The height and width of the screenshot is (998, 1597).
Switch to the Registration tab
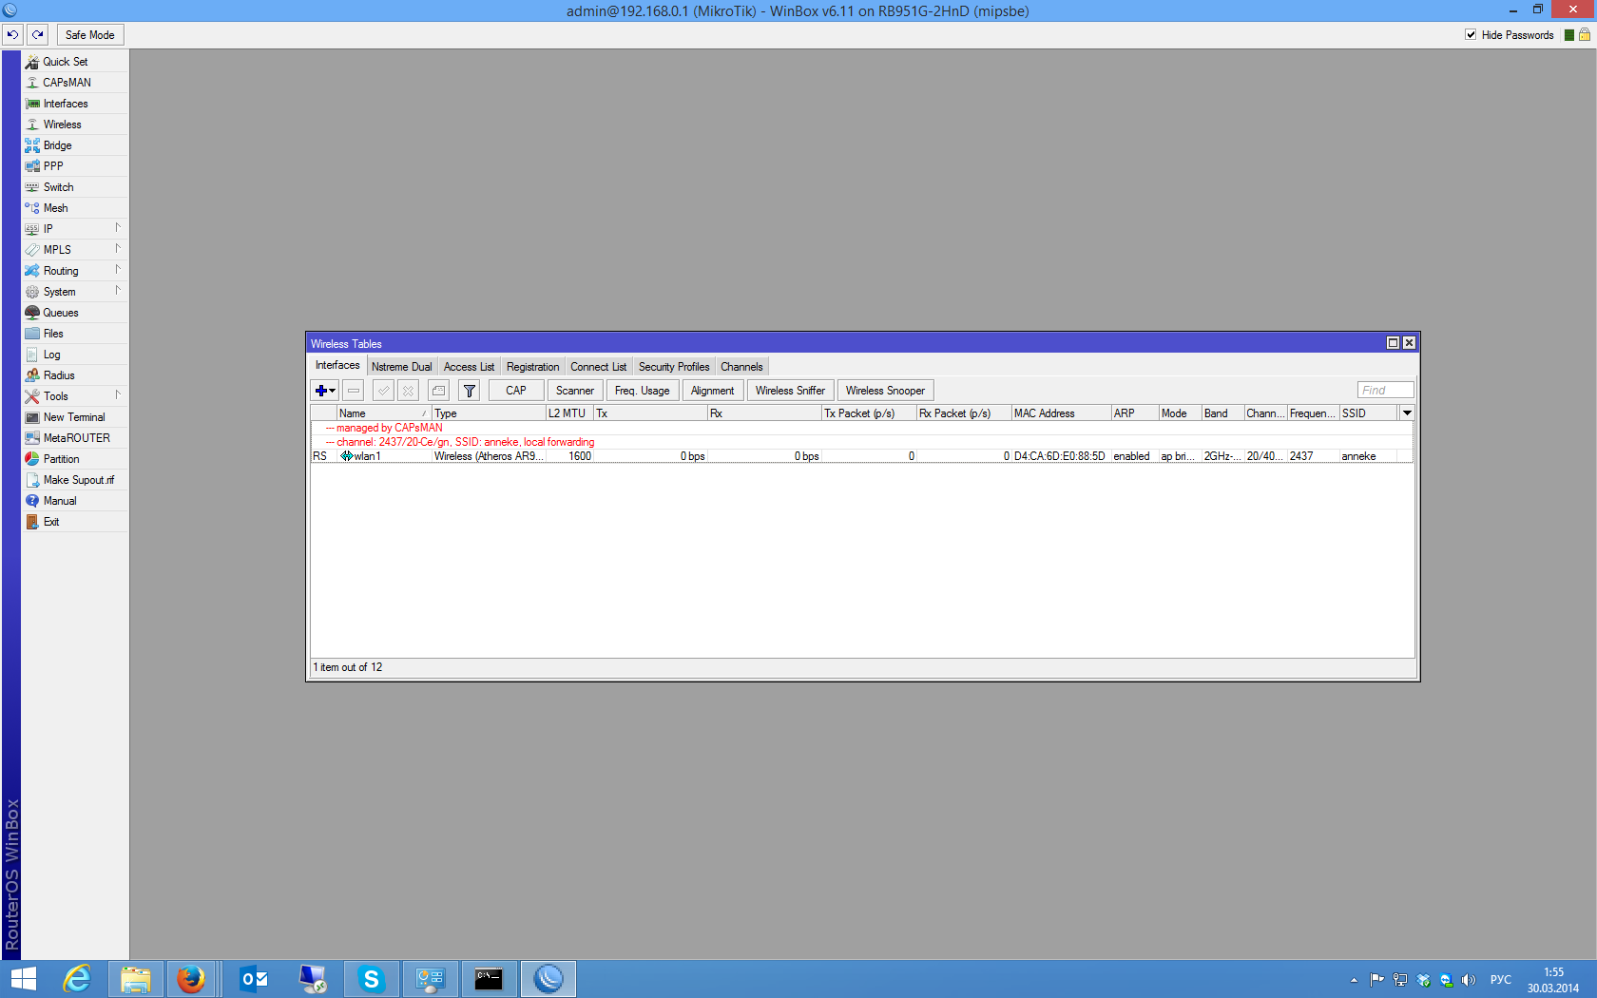pos(532,367)
